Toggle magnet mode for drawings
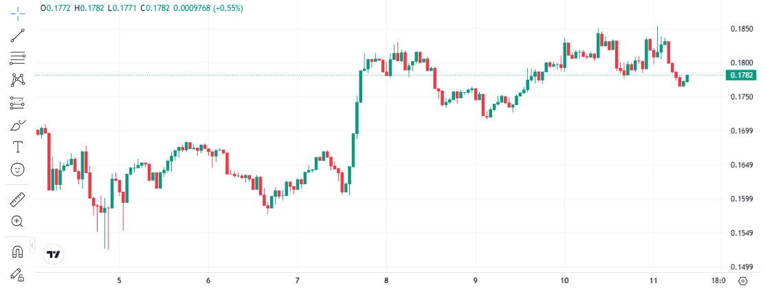 click(x=18, y=252)
